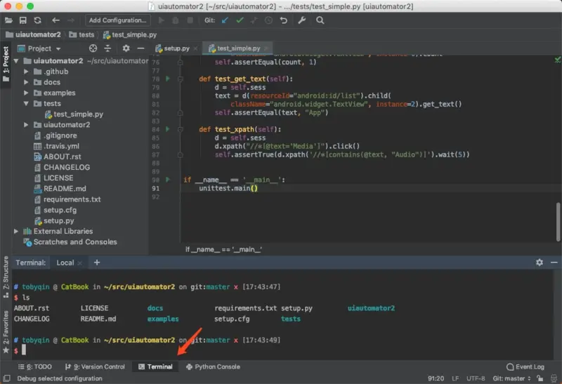
Task: Hide the Project panel with minus icon
Action: pyautogui.click(x=141, y=48)
